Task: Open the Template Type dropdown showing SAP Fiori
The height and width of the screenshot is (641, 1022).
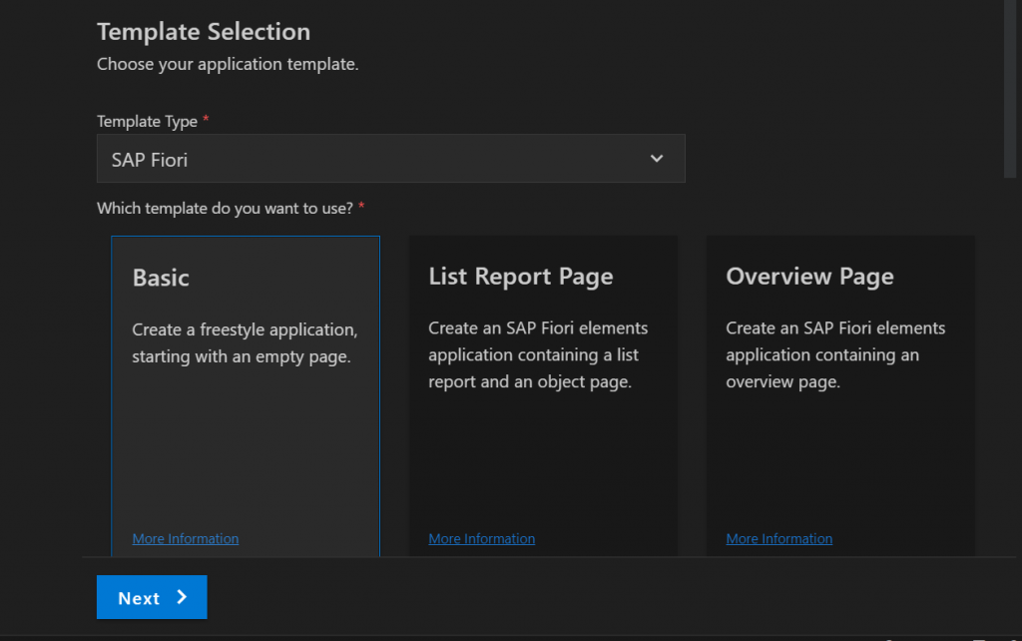Action: pos(390,159)
